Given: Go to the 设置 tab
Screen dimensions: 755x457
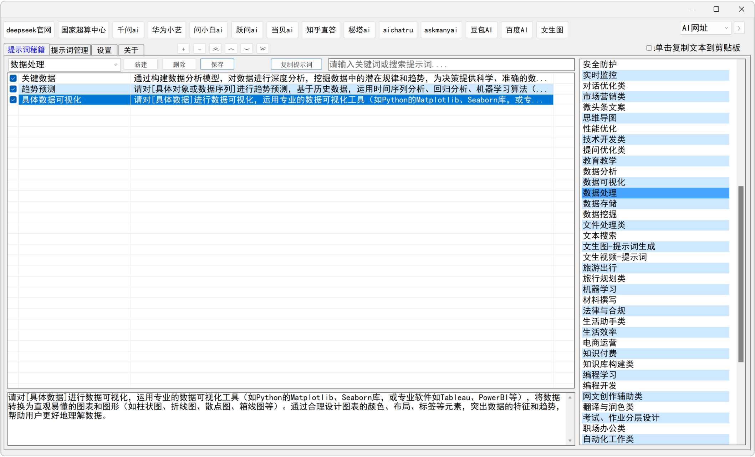Looking at the screenshot, I should 104,50.
